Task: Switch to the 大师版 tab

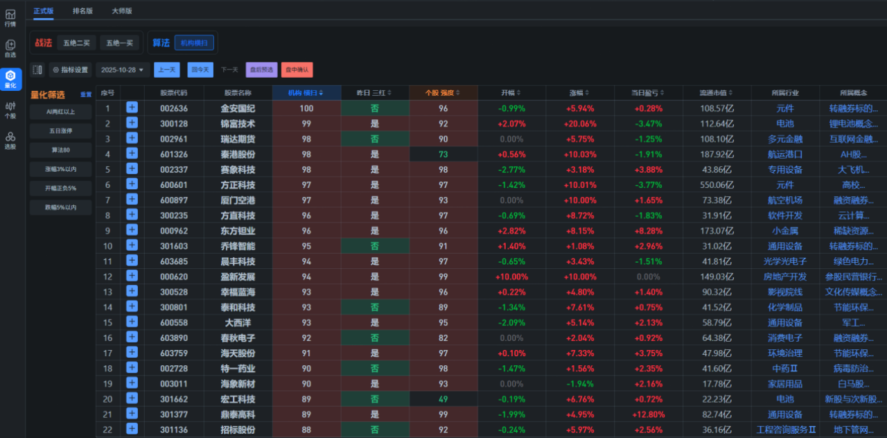Action: click(122, 11)
